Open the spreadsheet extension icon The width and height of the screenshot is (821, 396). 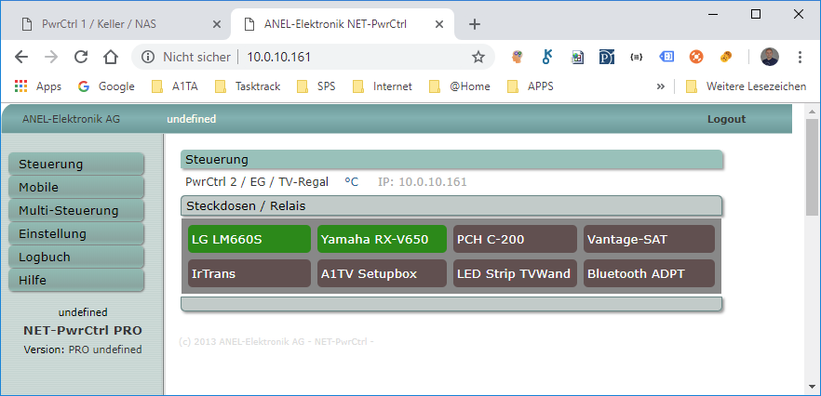pos(577,57)
